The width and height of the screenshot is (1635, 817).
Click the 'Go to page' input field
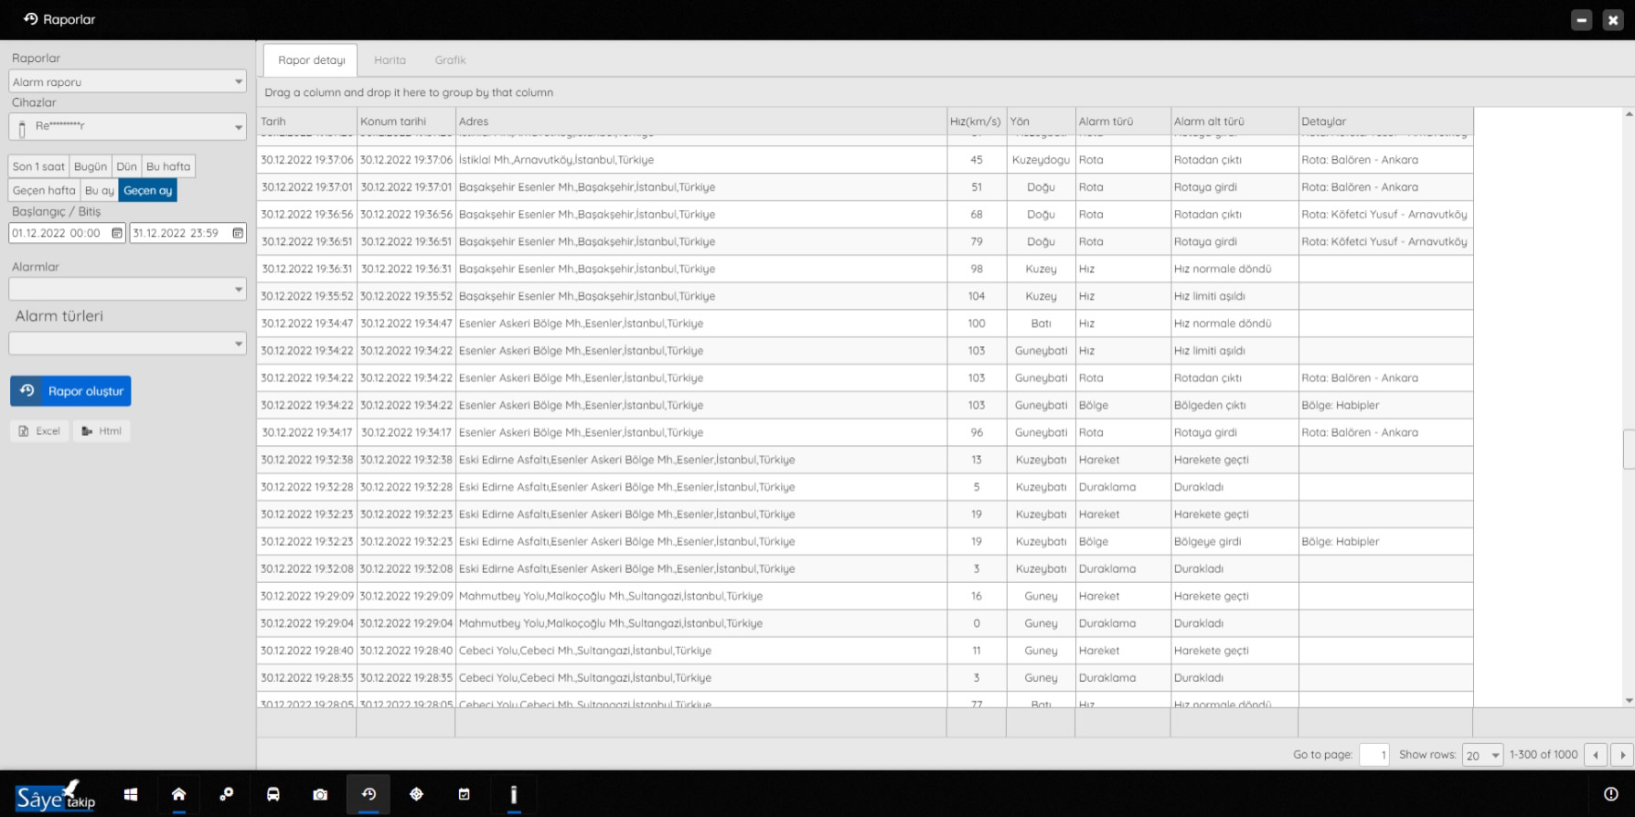pyautogui.click(x=1373, y=755)
